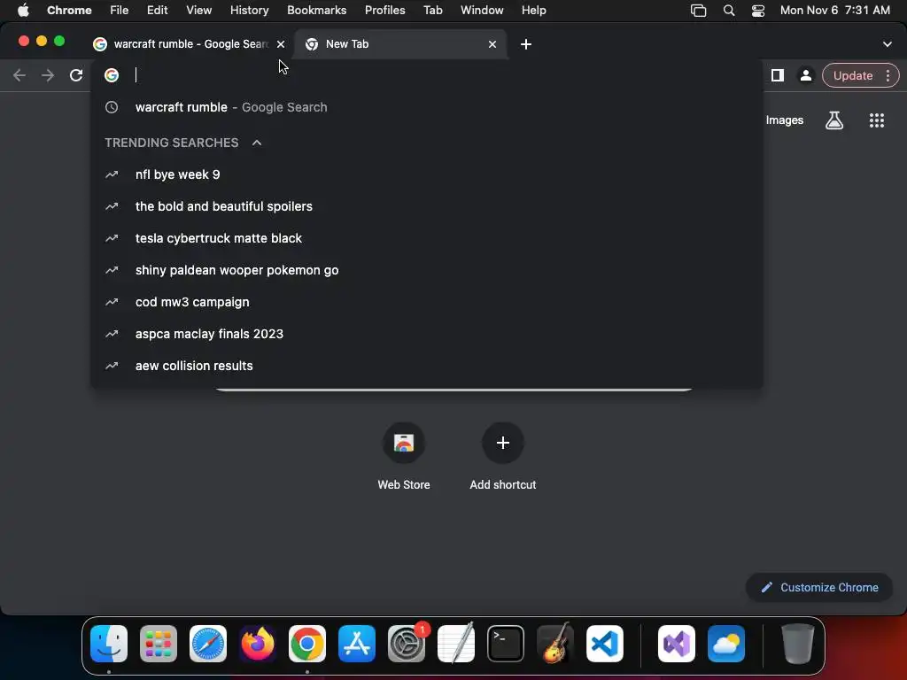Click the Chrome icon in the dock
The image size is (907, 680).
[307, 644]
